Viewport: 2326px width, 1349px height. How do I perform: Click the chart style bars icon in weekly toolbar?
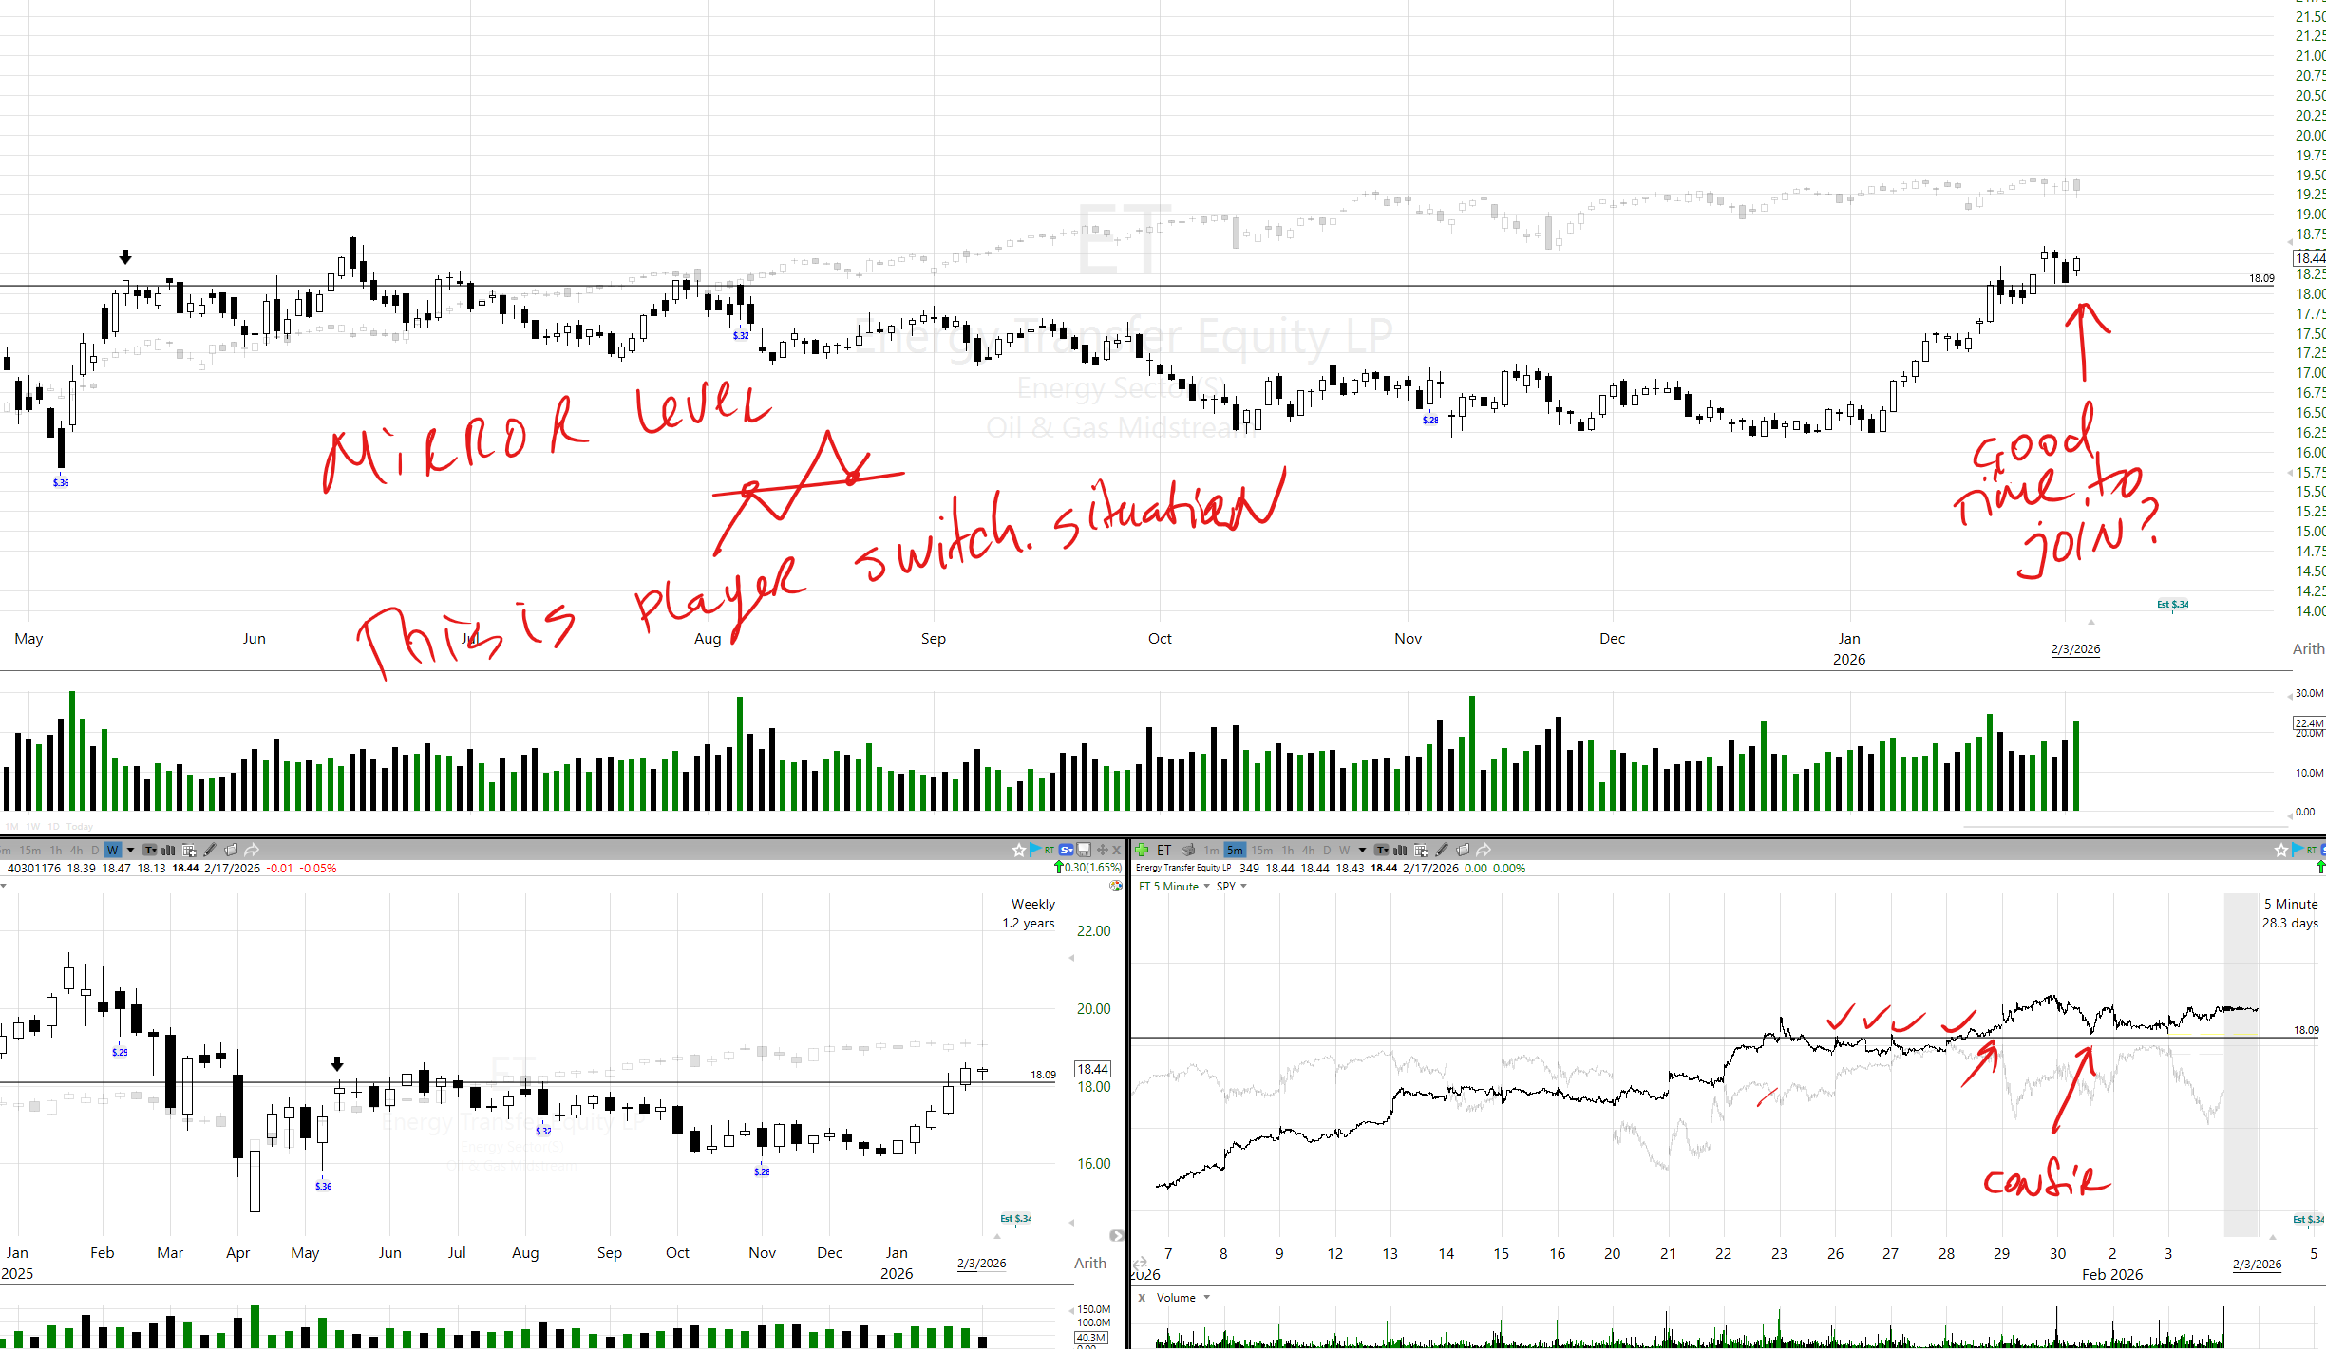click(168, 850)
